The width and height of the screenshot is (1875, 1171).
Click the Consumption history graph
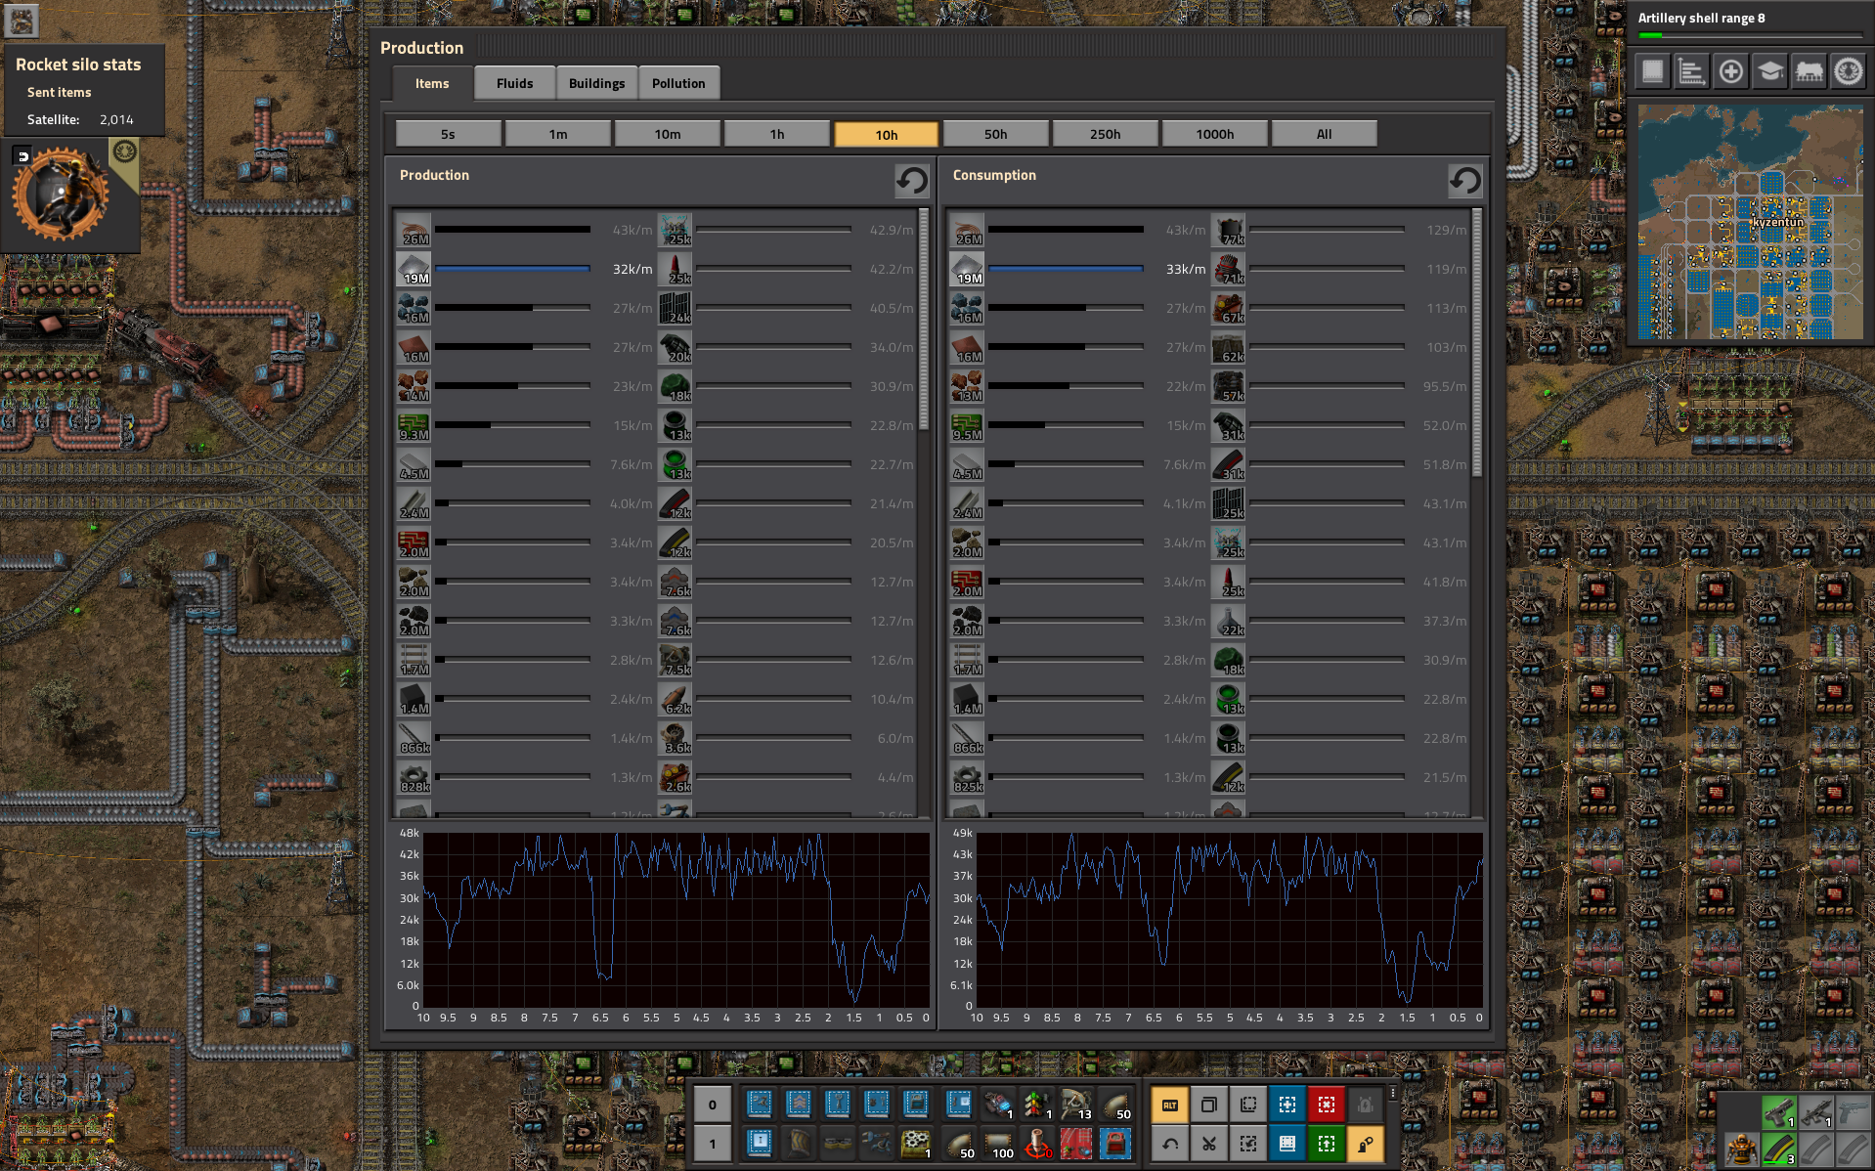click(1229, 919)
